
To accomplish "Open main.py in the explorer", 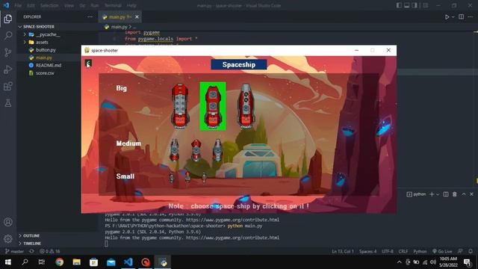I will (x=44, y=58).
